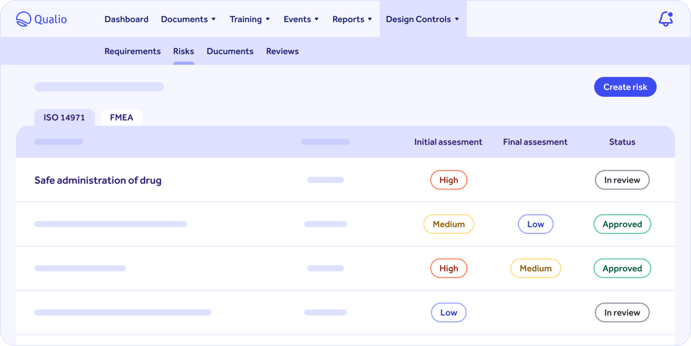Screen dimensions: 691x346
Task: Open the Ducuments sub-tab
Action: (230, 51)
